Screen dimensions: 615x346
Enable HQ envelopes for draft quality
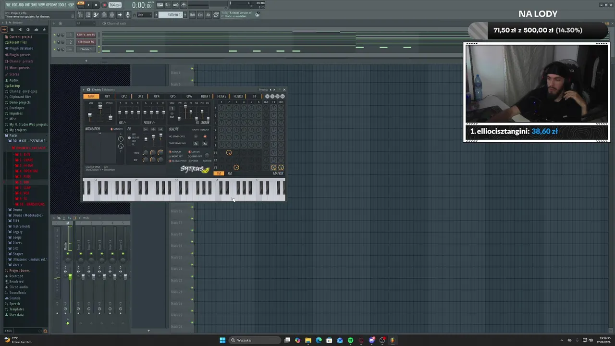pos(196,136)
